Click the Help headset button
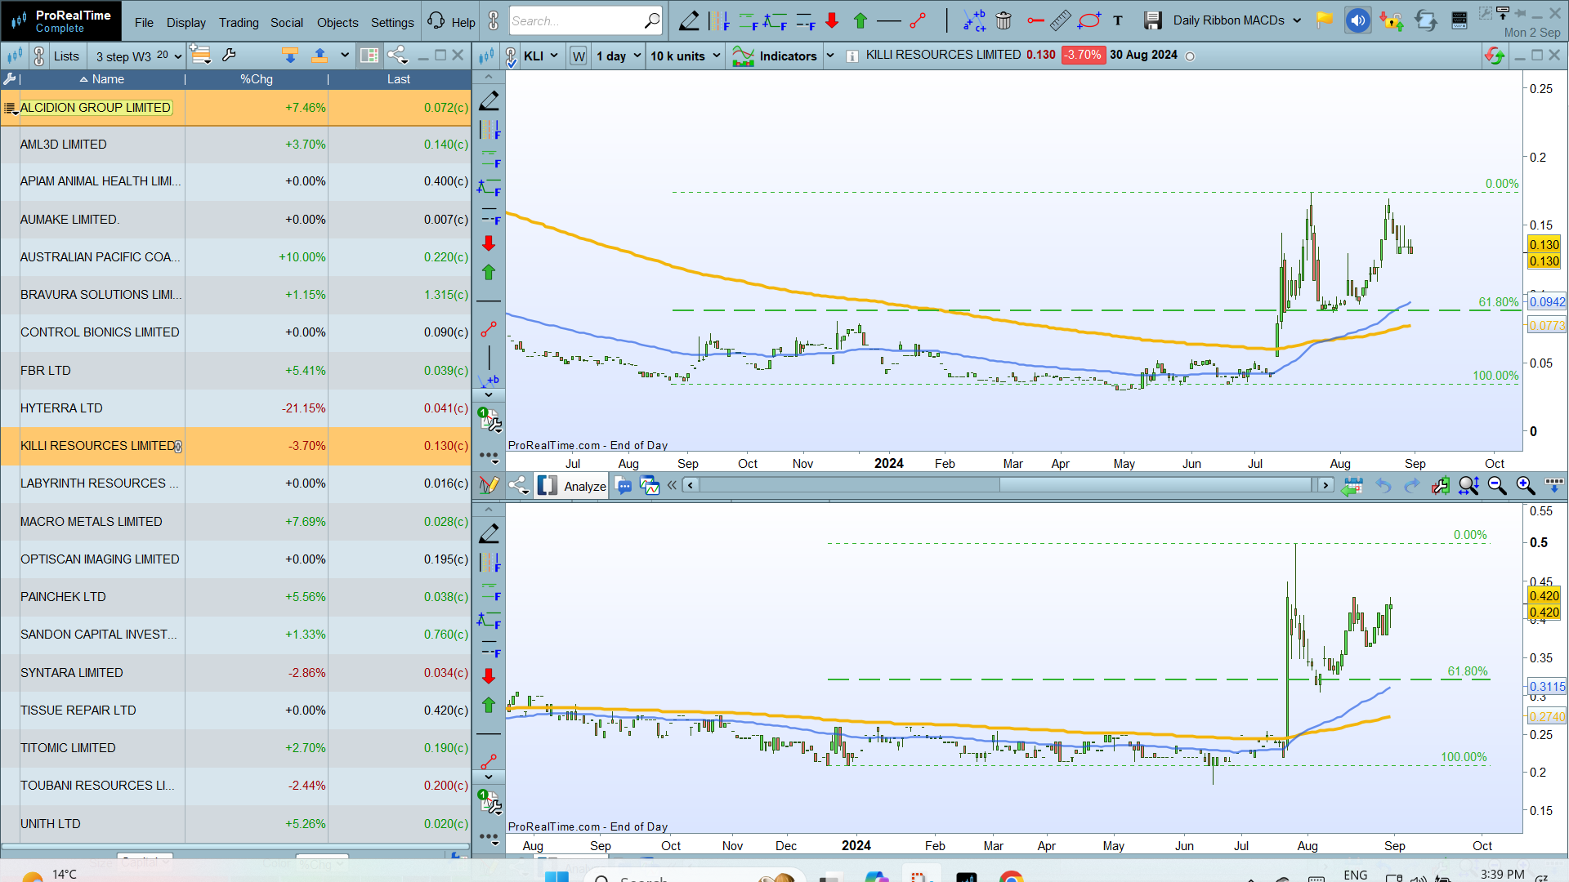1569x882 pixels. click(451, 22)
